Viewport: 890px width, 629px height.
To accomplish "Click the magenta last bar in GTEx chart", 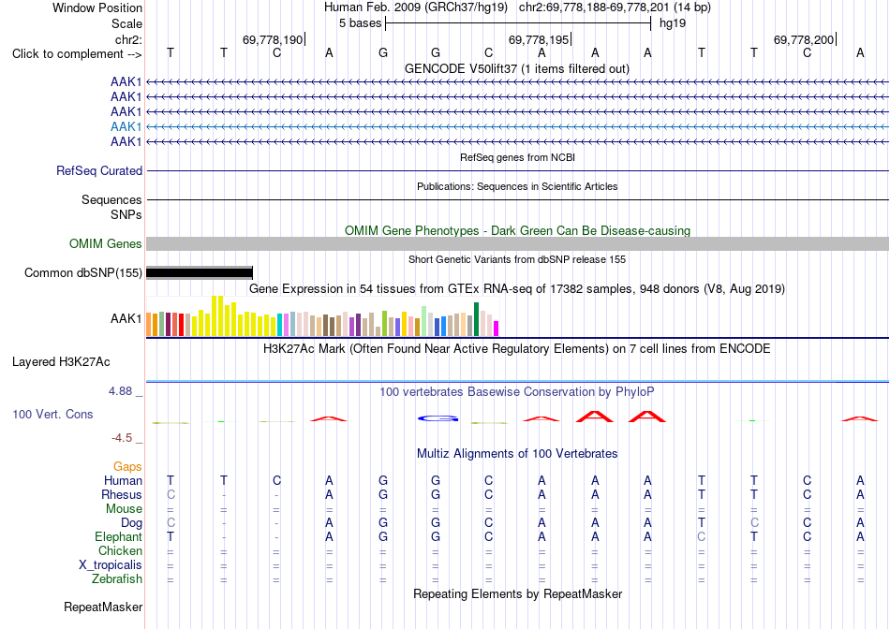I will tap(497, 329).
